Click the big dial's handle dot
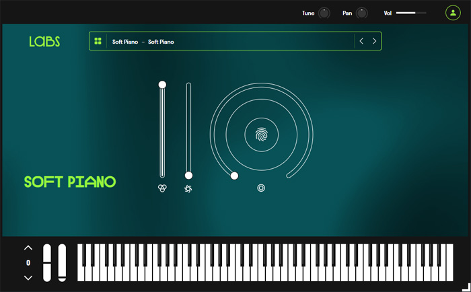The width and height of the screenshot is (471, 292). pos(234,176)
